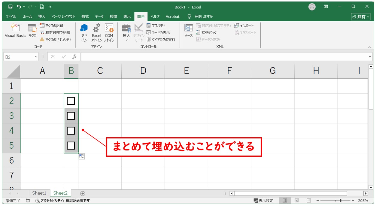
Task: Click the 共有 (Share) button
Action: click(x=361, y=17)
